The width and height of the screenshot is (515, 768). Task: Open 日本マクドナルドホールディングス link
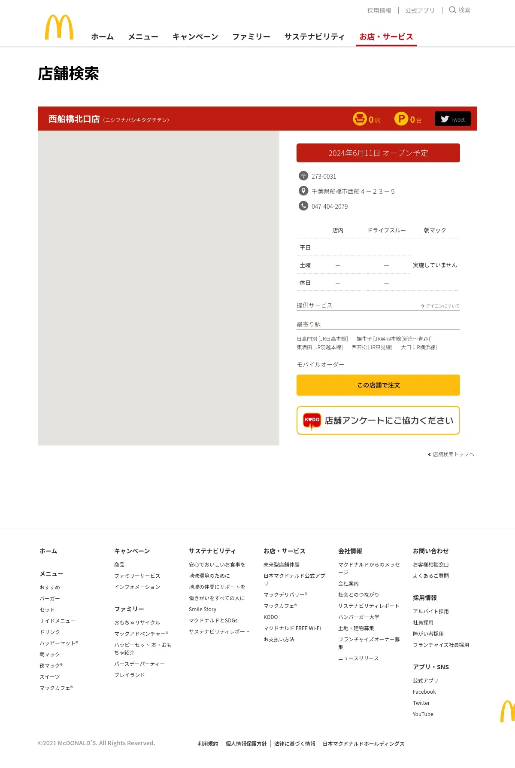point(364,744)
